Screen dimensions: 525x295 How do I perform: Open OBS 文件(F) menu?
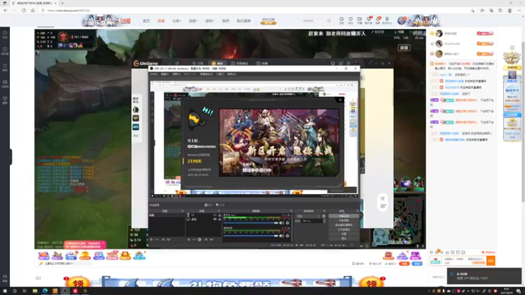coord(154,74)
